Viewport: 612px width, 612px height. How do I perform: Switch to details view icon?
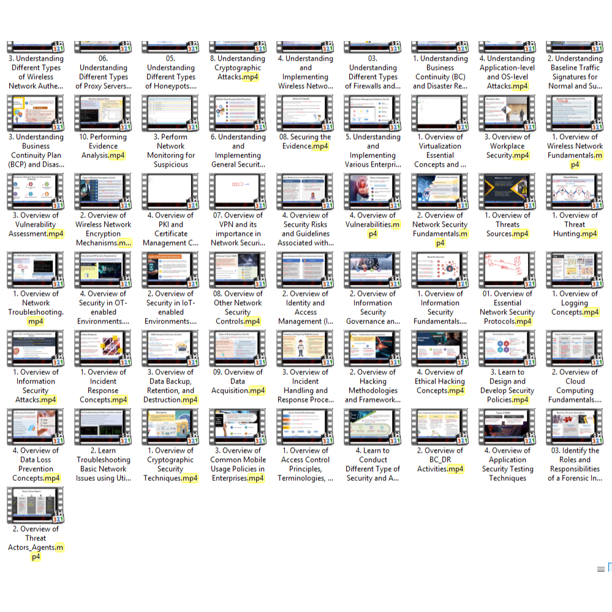(x=601, y=569)
